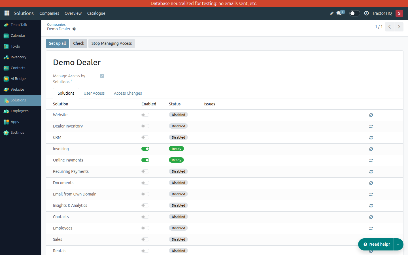Click the Check button
The image size is (408, 255).
(x=79, y=43)
